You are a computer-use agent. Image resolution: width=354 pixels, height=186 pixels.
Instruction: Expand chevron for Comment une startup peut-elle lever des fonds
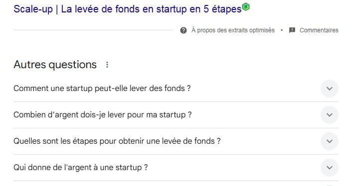(330, 89)
